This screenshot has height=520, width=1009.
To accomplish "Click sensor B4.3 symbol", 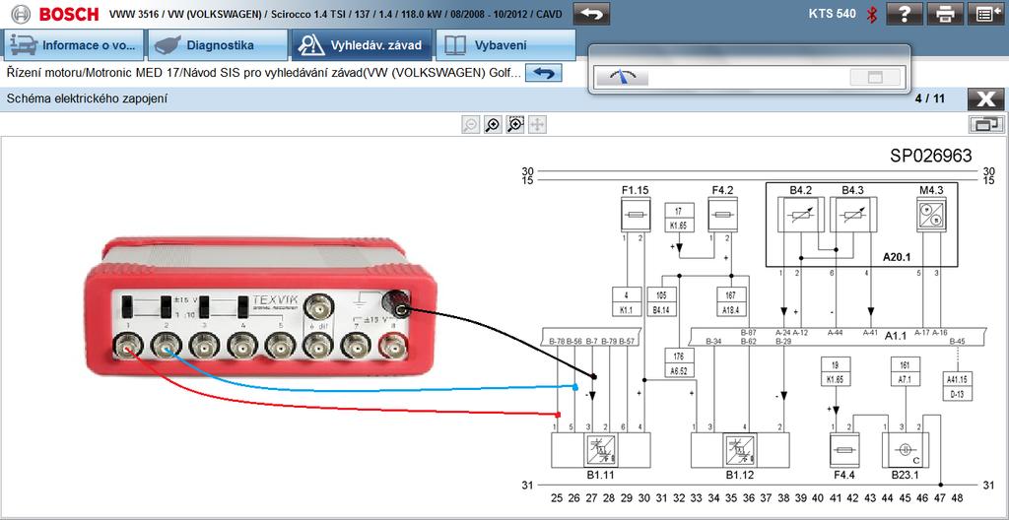I will (852, 215).
